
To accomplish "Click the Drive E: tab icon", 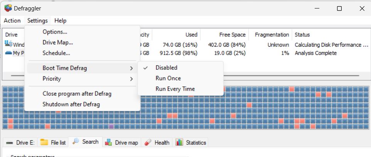I will pyautogui.click(x=9, y=143).
